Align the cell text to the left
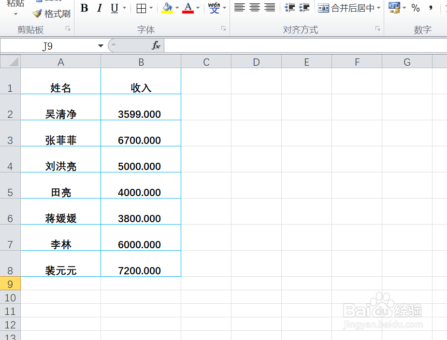This screenshot has height=340, width=447. 240,7
